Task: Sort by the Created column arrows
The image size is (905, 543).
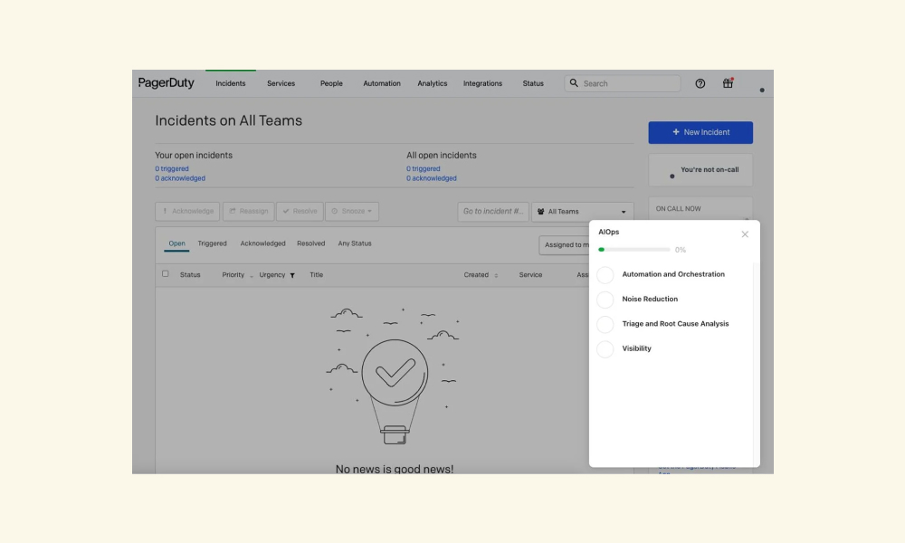Action: [x=496, y=275]
